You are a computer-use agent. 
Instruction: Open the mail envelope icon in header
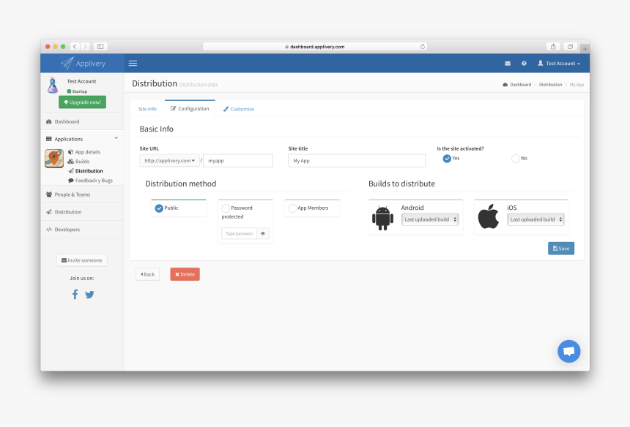point(508,64)
